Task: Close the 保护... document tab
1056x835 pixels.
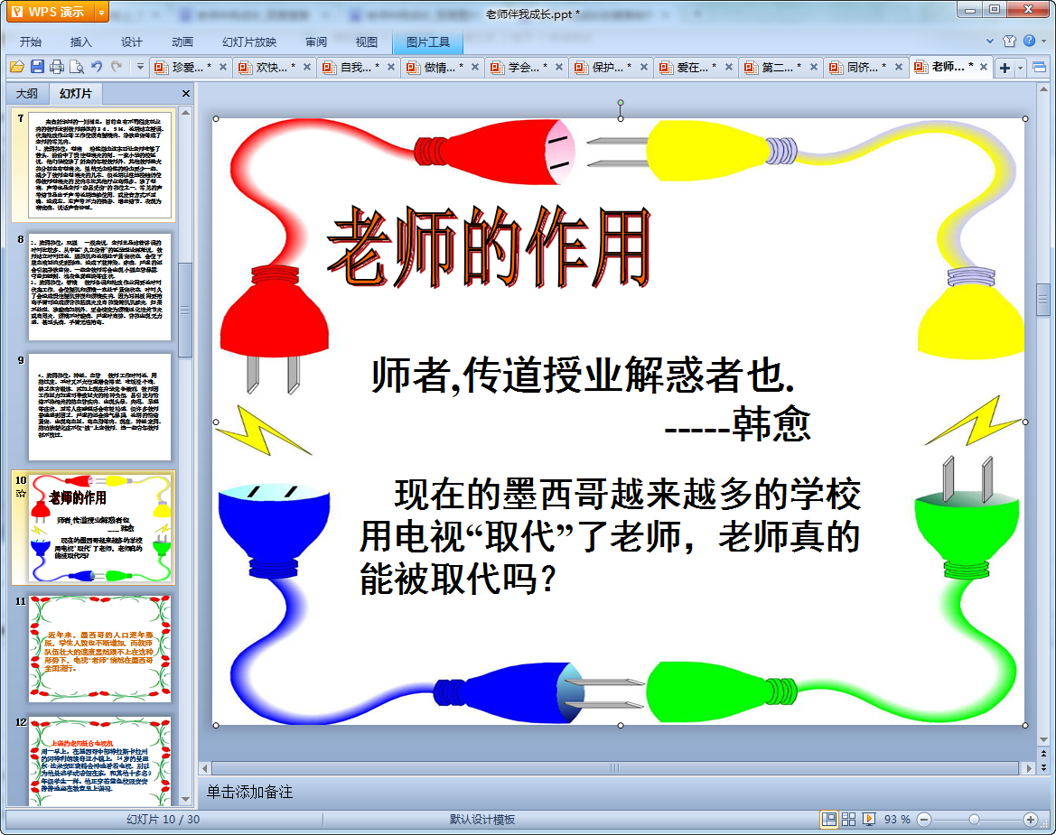Action: click(x=644, y=67)
